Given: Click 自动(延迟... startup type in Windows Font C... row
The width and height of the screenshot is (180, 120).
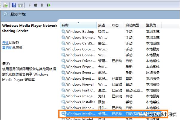Looking at the screenshot, I should 134,90.
